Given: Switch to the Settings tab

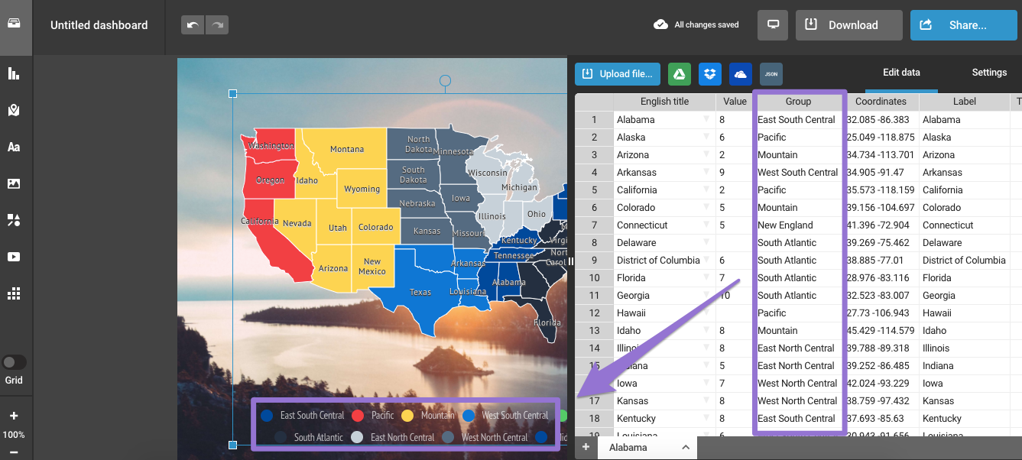Looking at the screenshot, I should (x=988, y=73).
